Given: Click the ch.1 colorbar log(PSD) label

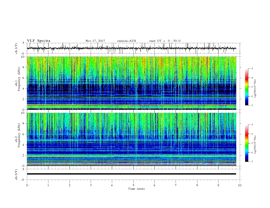Looking at the screenshot, I should point(255,89).
